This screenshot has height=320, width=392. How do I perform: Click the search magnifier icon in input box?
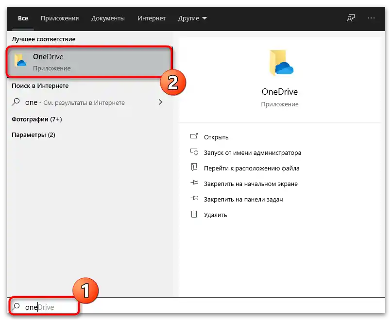coord(16,306)
